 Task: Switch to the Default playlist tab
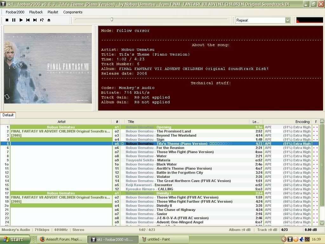pos(8,115)
